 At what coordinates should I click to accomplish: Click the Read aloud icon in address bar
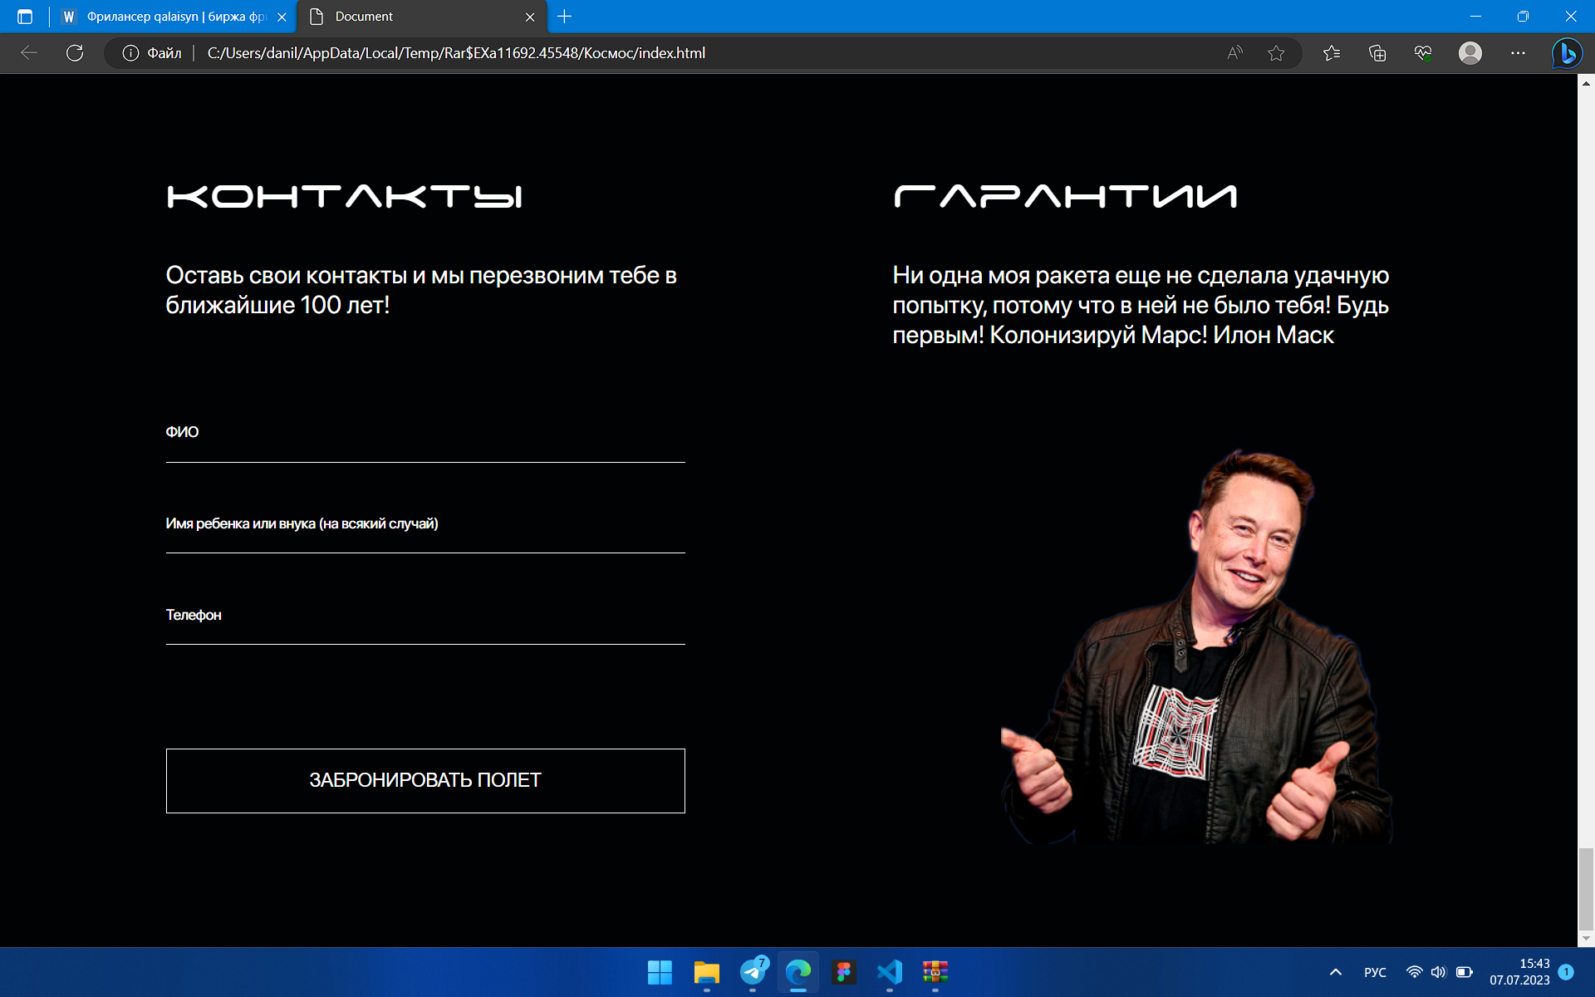coord(1235,53)
